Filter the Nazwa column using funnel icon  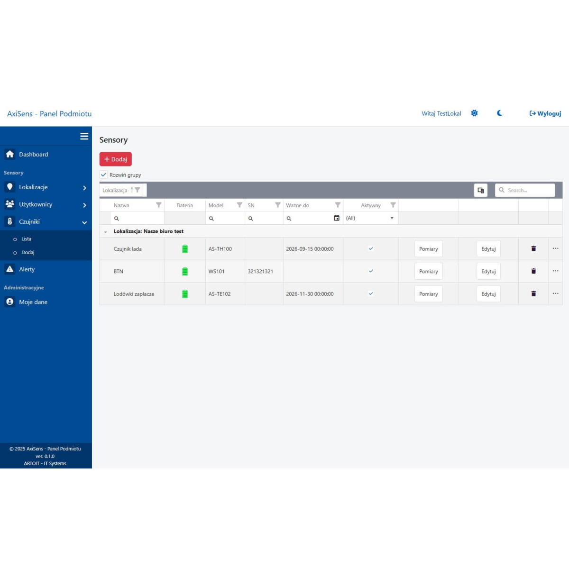[x=159, y=205]
